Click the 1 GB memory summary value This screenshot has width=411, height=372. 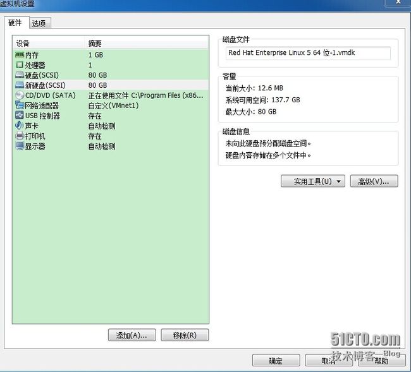(x=95, y=55)
